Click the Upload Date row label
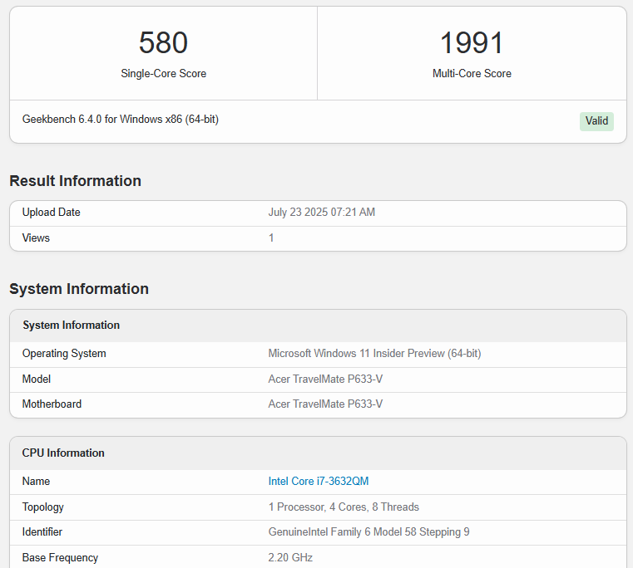 [x=52, y=213]
